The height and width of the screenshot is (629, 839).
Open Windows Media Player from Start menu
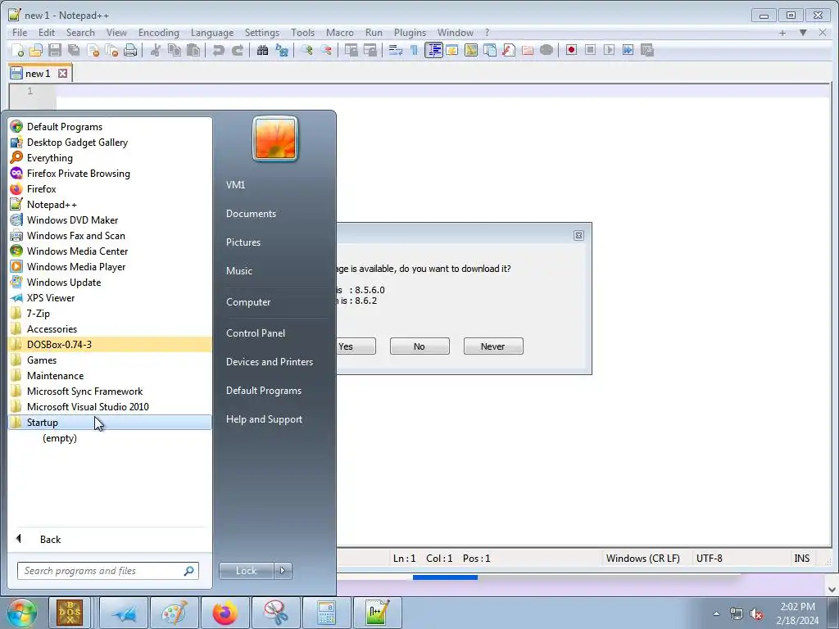110,266
